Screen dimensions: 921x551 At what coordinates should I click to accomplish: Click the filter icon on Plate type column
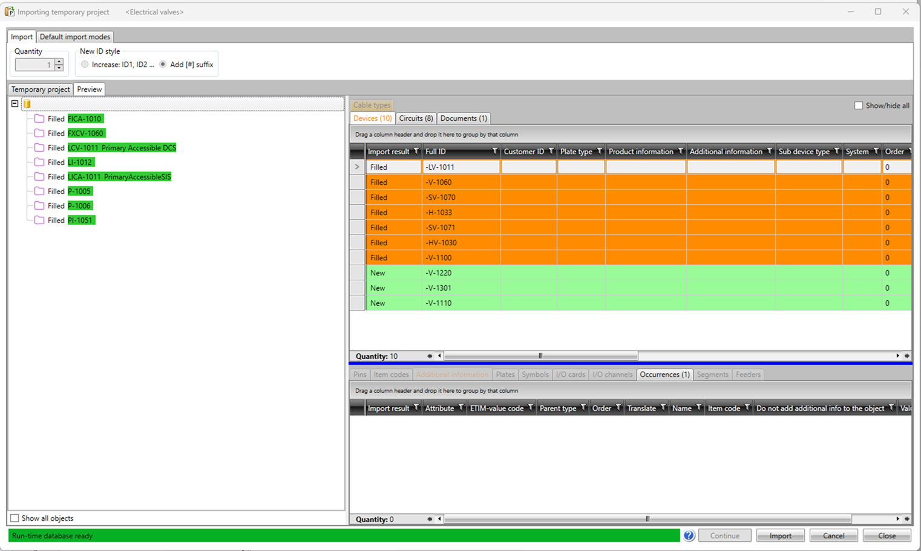pyautogui.click(x=600, y=151)
